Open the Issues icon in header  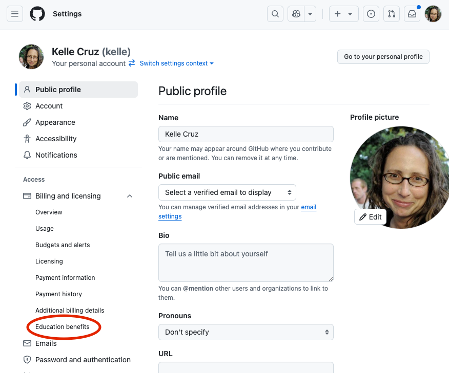pyautogui.click(x=371, y=14)
